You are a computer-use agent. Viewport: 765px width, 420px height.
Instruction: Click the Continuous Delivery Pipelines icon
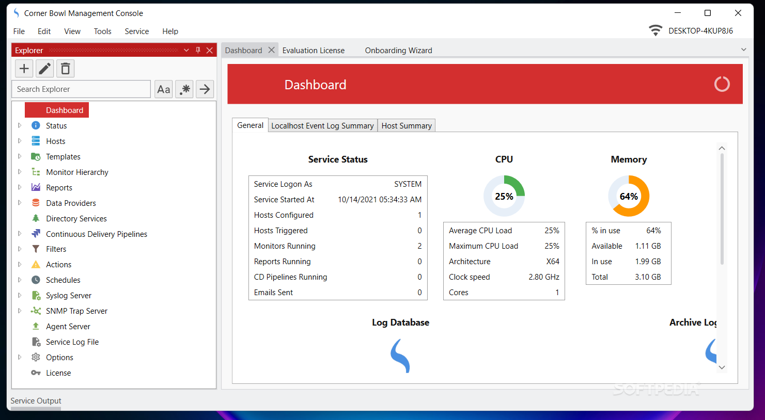pyautogui.click(x=36, y=234)
